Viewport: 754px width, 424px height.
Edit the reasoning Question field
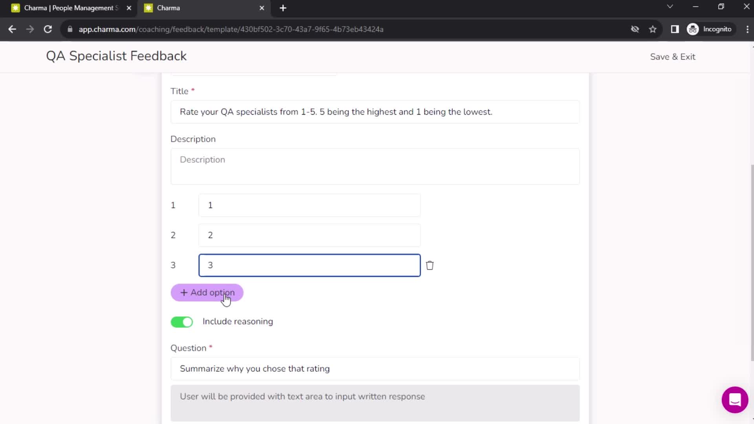(375, 369)
